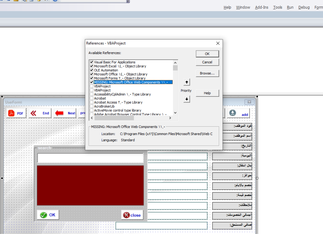Open the Debug menu

click(304, 7)
